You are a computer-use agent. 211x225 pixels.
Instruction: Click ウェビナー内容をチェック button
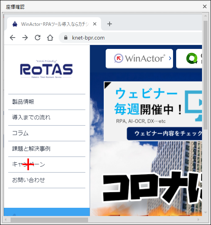pyautogui.click(x=164, y=133)
